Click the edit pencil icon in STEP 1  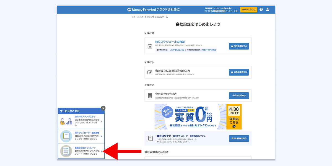[150, 72]
